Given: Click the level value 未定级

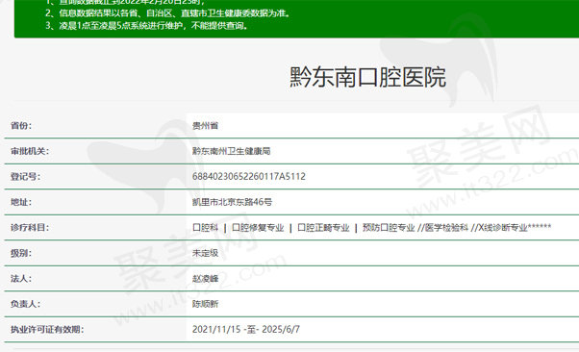Looking at the screenshot, I should pos(205,253).
